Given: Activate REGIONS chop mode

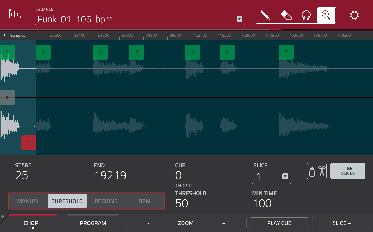Looking at the screenshot, I should [x=106, y=201].
